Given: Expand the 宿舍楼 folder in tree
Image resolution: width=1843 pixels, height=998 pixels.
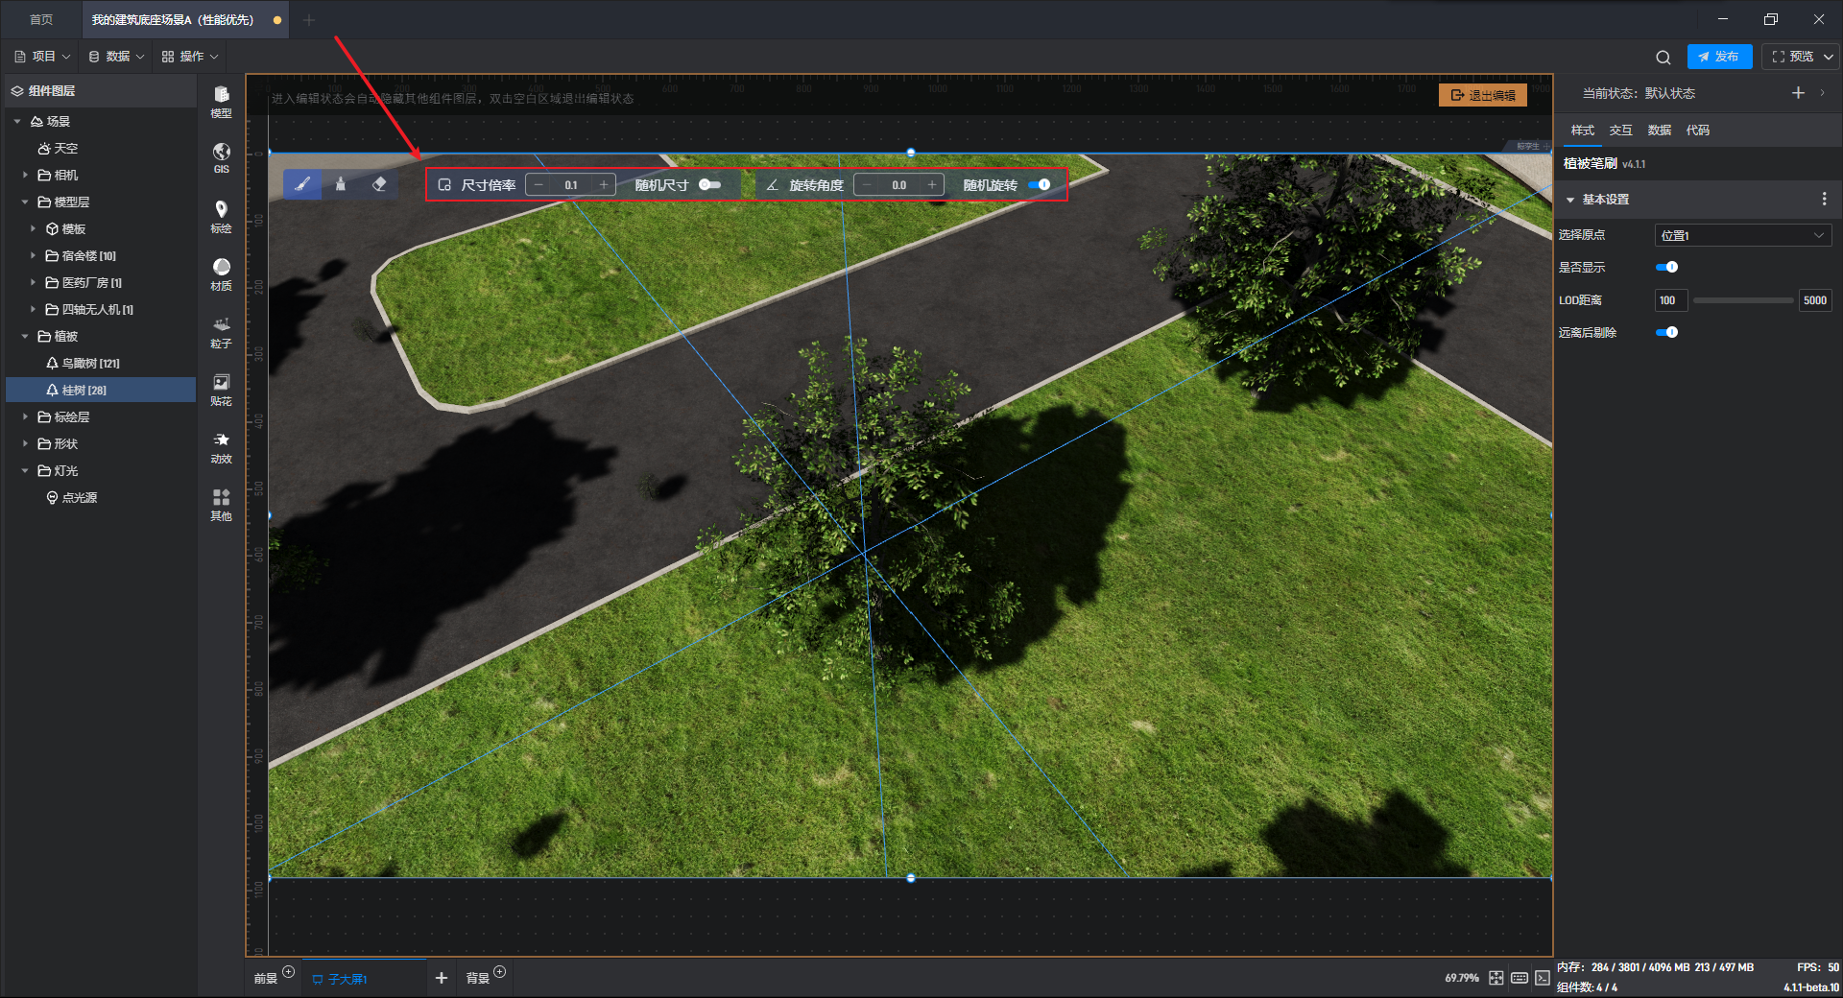Looking at the screenshot, I should pos(34,256).
